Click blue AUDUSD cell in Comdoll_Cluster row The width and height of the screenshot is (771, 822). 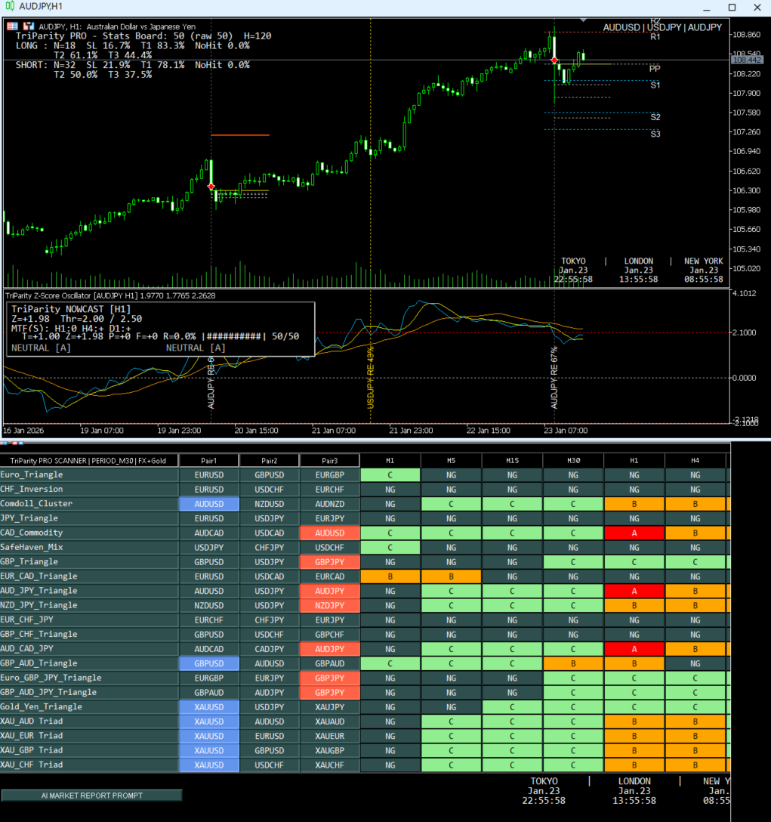pos(209,504)
